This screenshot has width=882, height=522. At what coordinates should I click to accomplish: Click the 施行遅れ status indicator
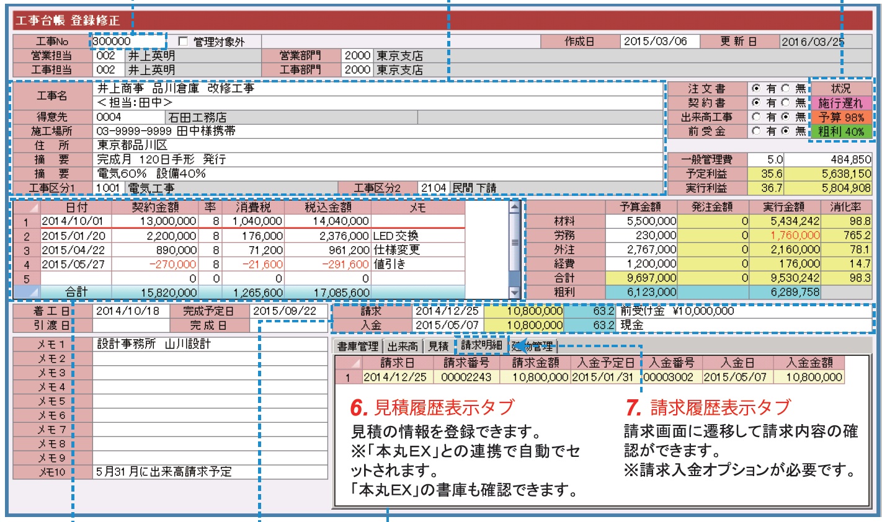coord(841,103)
